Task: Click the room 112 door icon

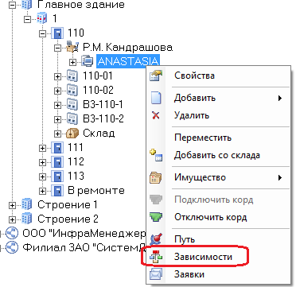Action: point(57,162)
